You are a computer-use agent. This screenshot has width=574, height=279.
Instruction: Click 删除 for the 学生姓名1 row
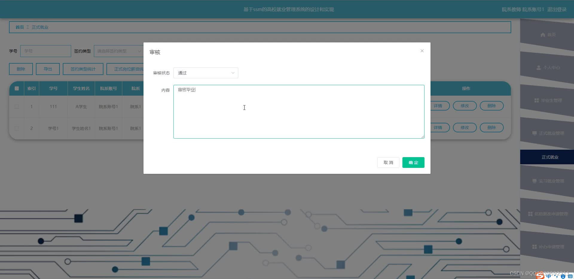491,128
